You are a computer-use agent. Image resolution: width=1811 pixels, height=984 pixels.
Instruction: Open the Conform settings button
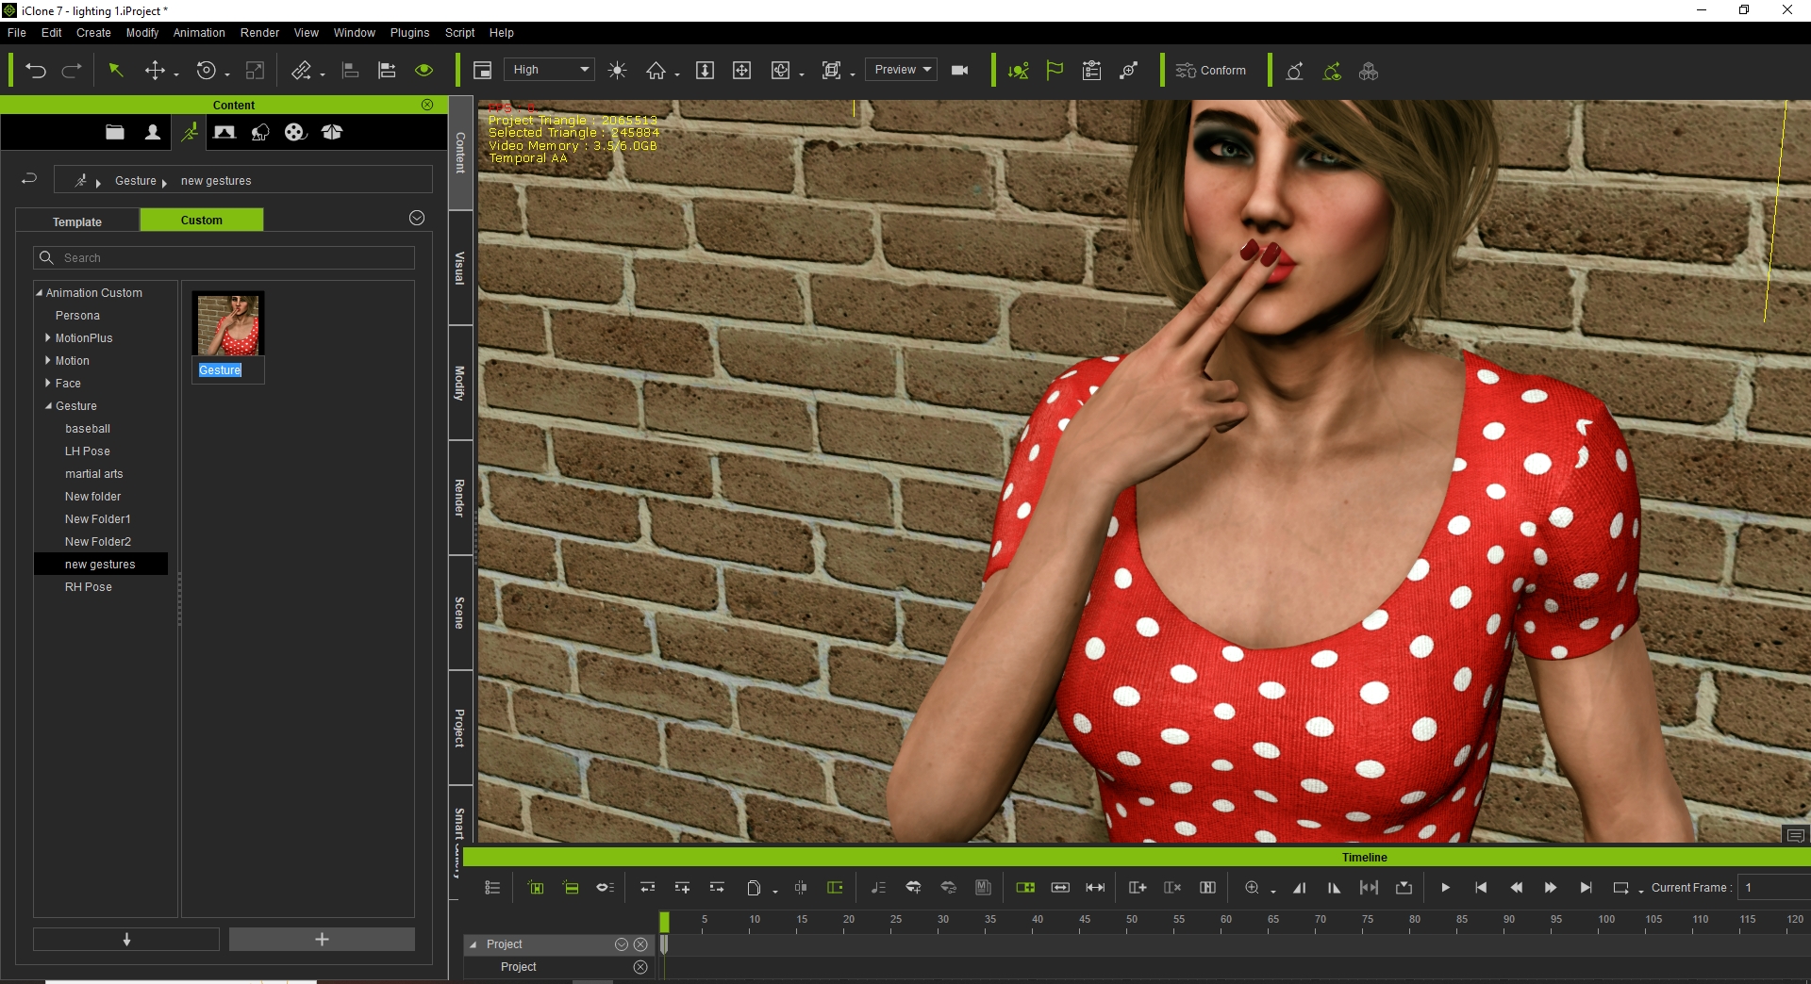tap(1211, 71)
